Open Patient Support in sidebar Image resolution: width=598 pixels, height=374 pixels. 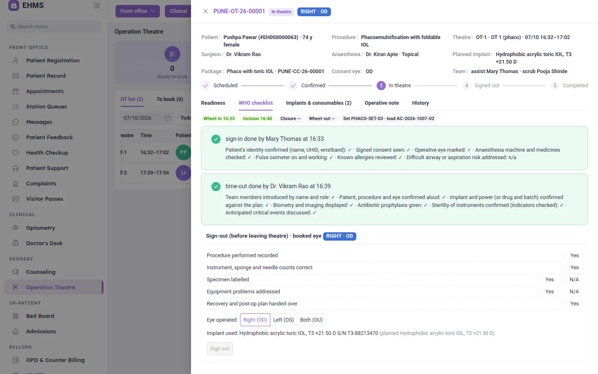(x=47, y=168)
